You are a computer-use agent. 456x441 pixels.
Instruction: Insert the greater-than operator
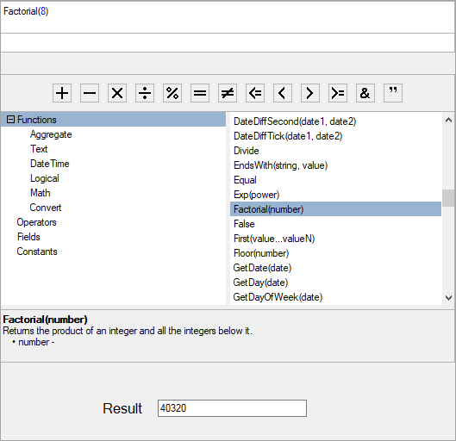pos(310,93)
